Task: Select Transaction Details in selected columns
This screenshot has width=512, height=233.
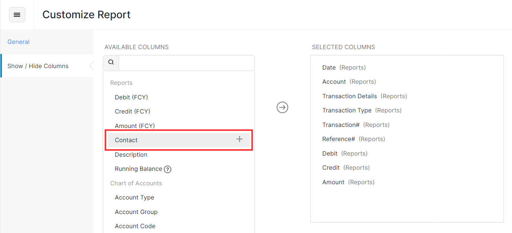Action: [350, 96]
